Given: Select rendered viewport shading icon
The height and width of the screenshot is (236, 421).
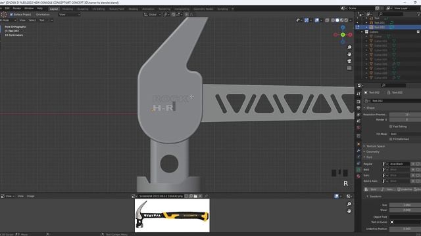Looking at the screenshot, I should click(x=346, y=20).
